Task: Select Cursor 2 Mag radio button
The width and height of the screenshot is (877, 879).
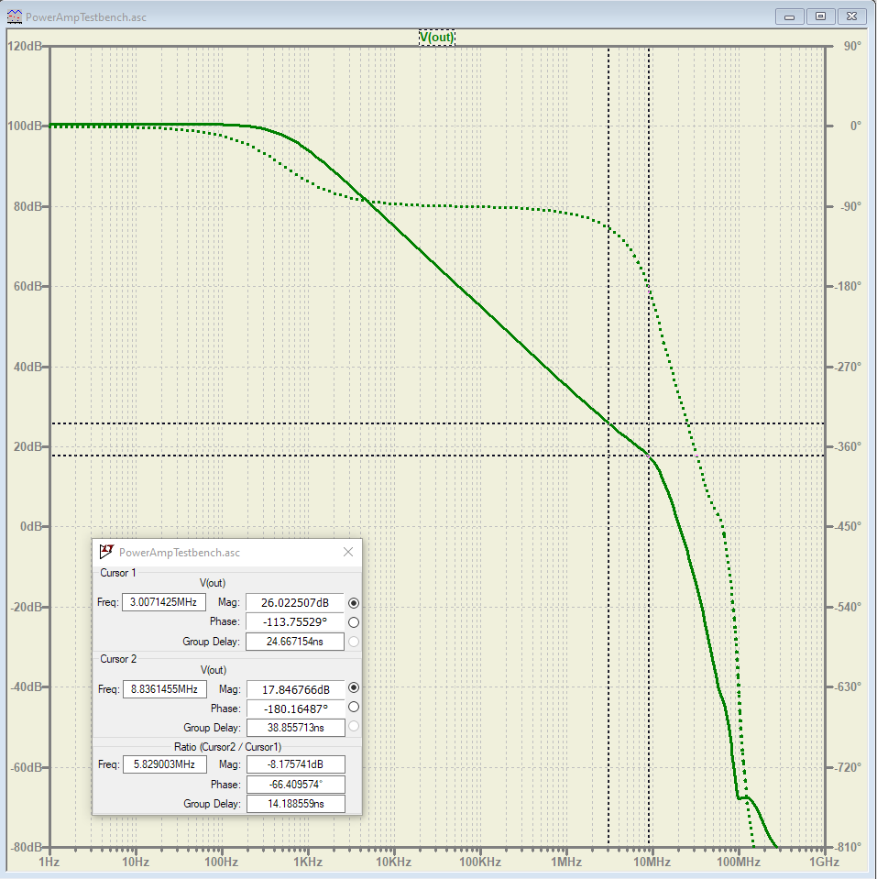Action: pyautogui.click(x=354, y=687)
